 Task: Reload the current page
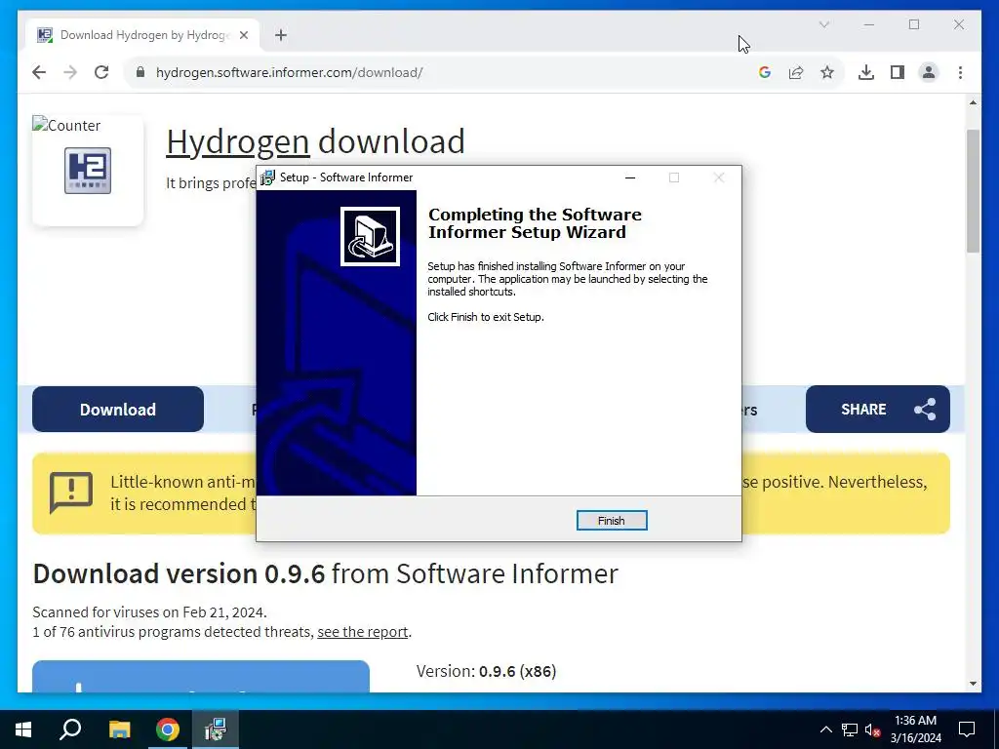pyautogui.click(x=101, y=72)
